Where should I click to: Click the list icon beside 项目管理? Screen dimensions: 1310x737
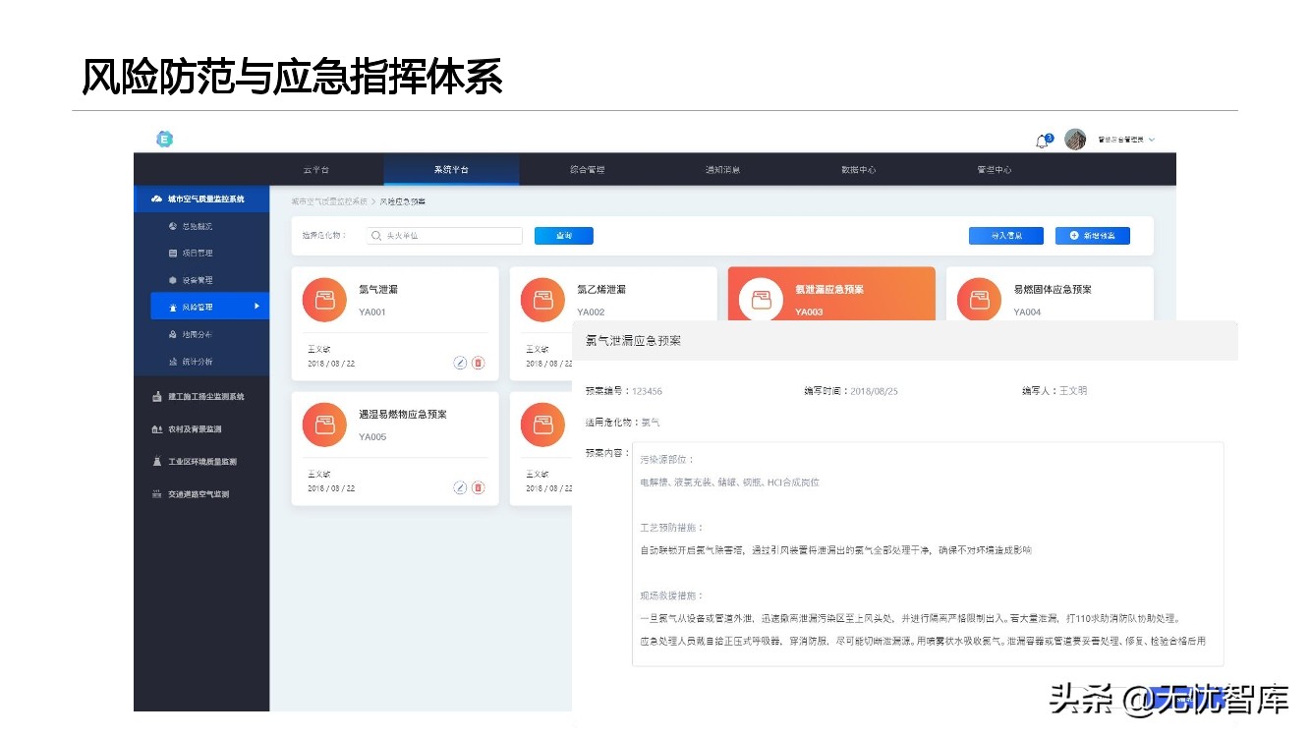pos(173,254)
